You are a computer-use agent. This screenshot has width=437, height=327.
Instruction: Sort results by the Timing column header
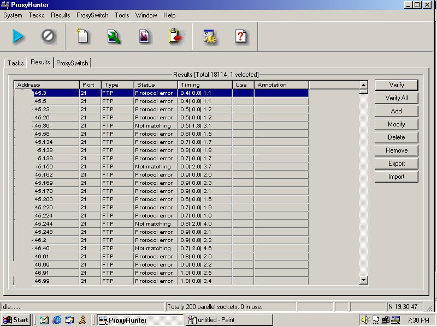click(x=205, y=85)
